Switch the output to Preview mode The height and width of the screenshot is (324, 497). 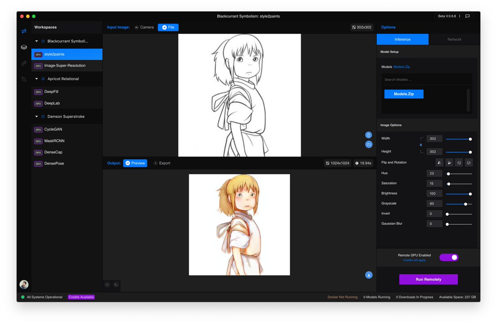tap(135, 163)
